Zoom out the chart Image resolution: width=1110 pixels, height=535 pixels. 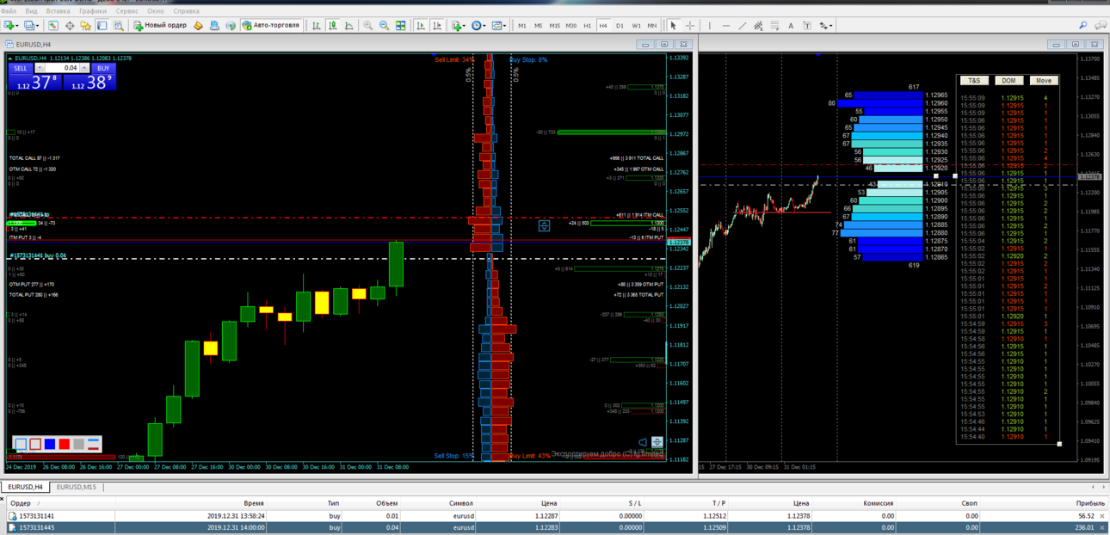(385, 26)
